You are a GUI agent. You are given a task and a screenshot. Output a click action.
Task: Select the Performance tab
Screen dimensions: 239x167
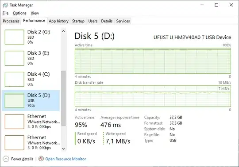click(x=34, y=20)
